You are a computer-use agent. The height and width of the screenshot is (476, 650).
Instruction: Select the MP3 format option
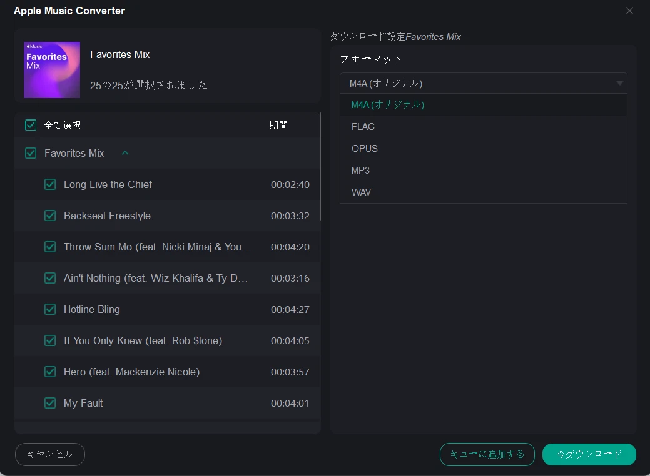point(484,171)
